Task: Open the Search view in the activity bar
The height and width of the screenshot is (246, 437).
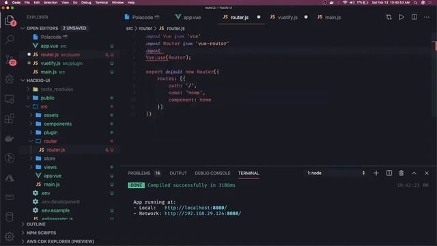Action: click(x=10, y=40)
